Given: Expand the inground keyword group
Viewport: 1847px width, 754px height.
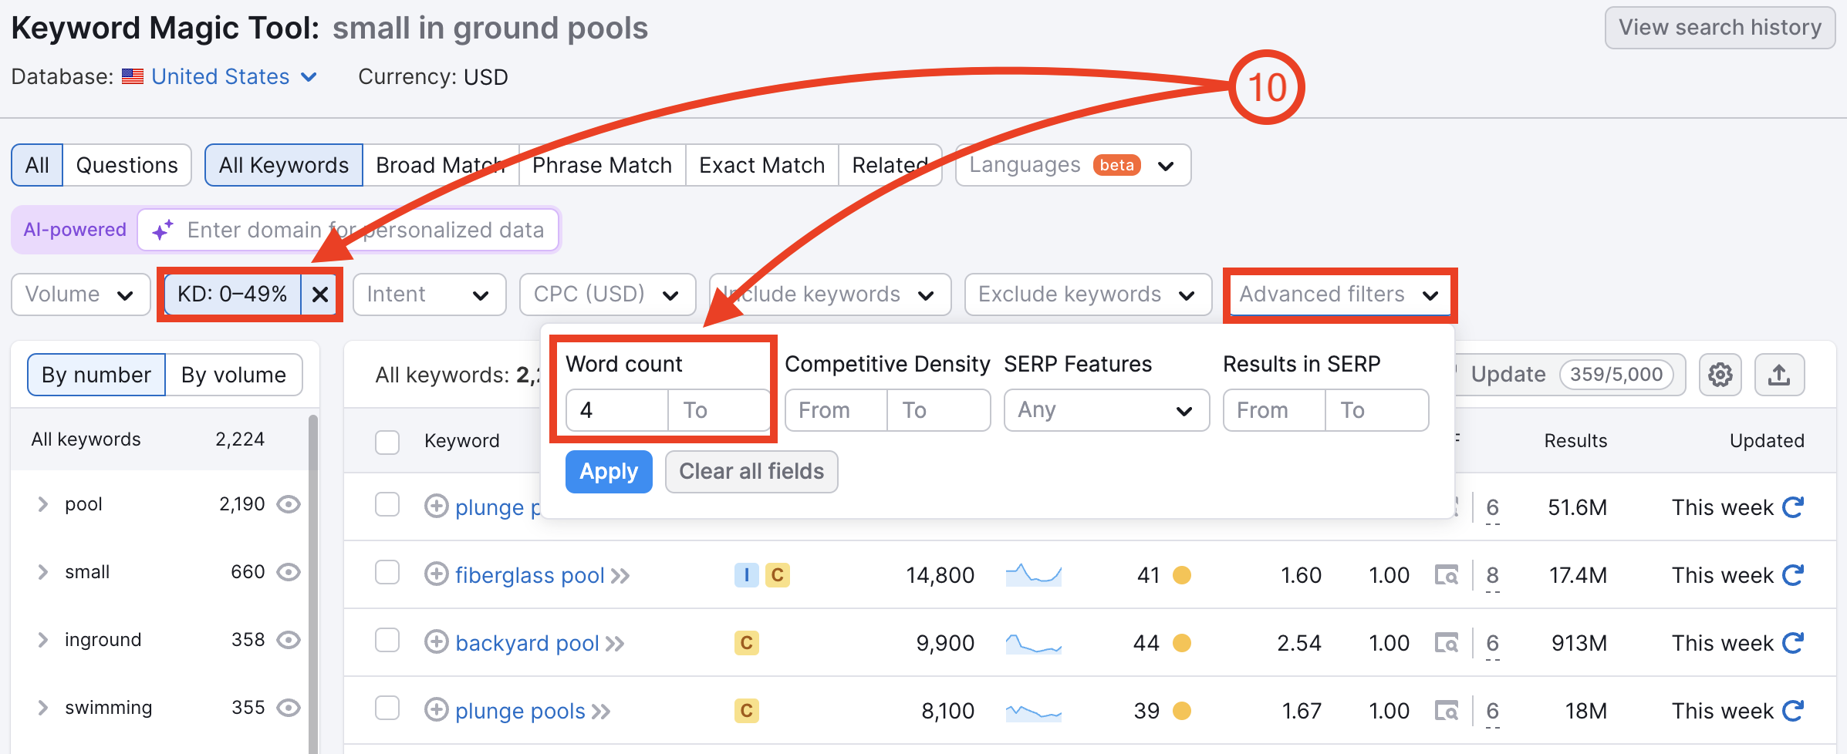Looking at the screenshot, I should click(x=43, y=640).
